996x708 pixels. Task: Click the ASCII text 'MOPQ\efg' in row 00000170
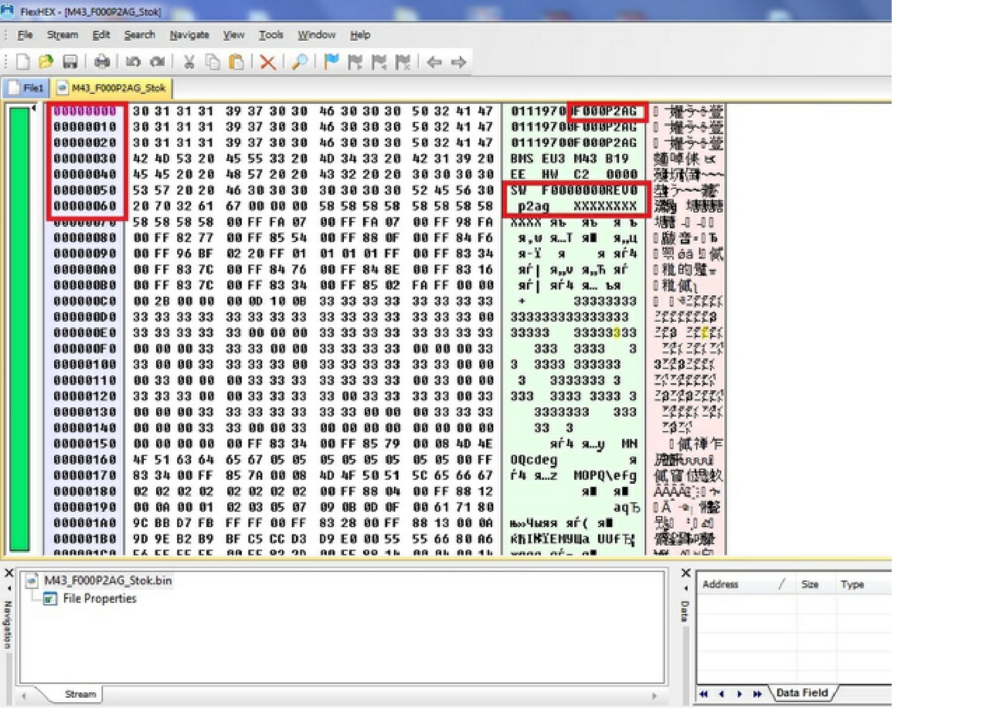(x=606, y=475)
